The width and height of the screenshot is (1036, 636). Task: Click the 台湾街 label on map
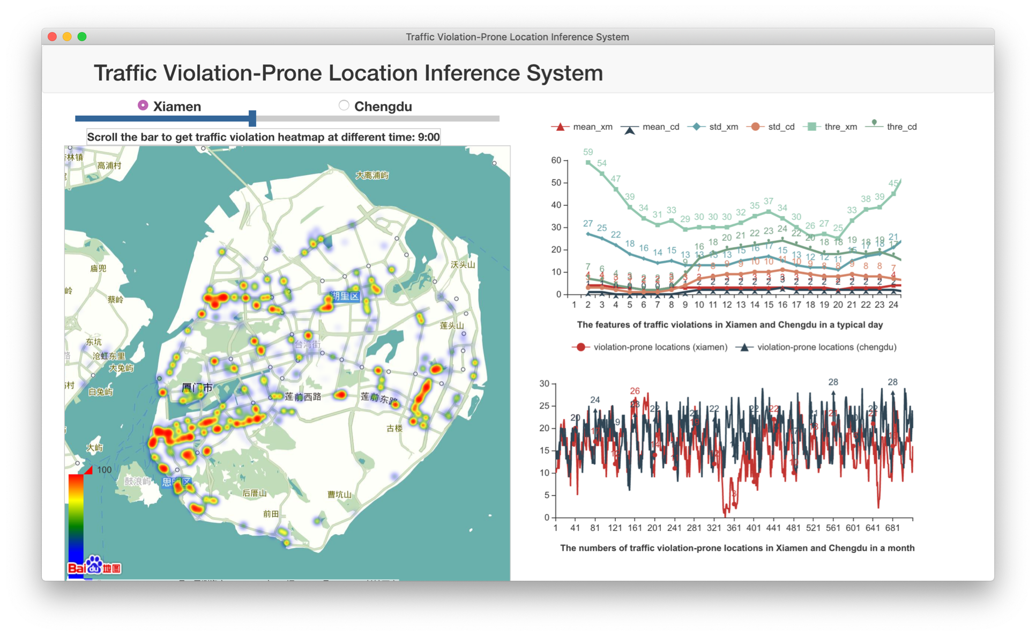(x=307, y=344)
